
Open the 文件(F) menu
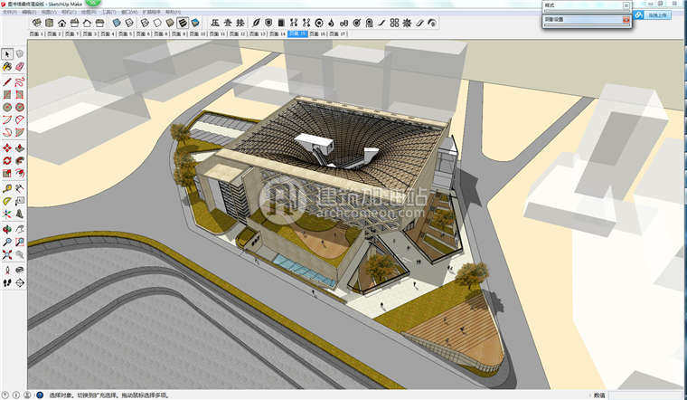(x=10, y=12)
